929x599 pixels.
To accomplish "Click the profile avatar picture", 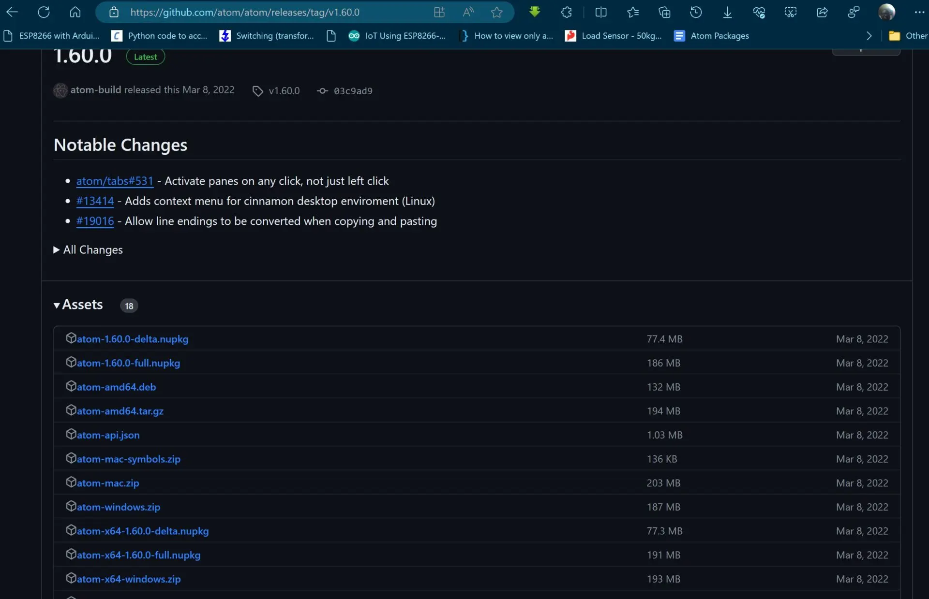I will [886, 12].
